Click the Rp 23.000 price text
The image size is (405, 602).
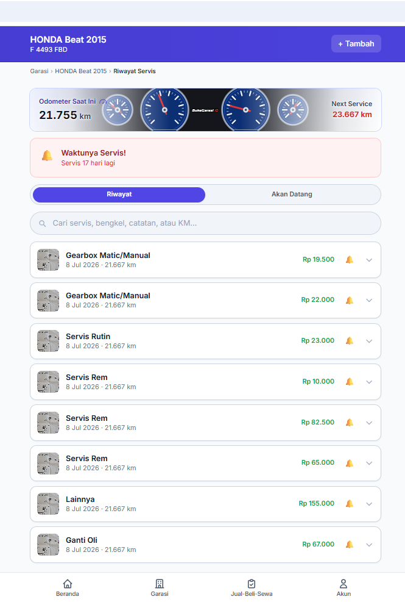tap(317, 340)
